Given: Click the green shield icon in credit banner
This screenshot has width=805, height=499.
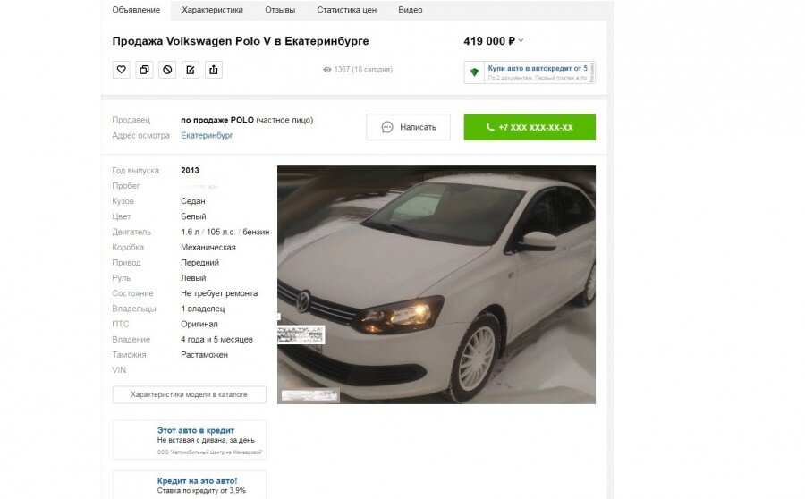Looking at the screenshot, I should pos(474,72).
